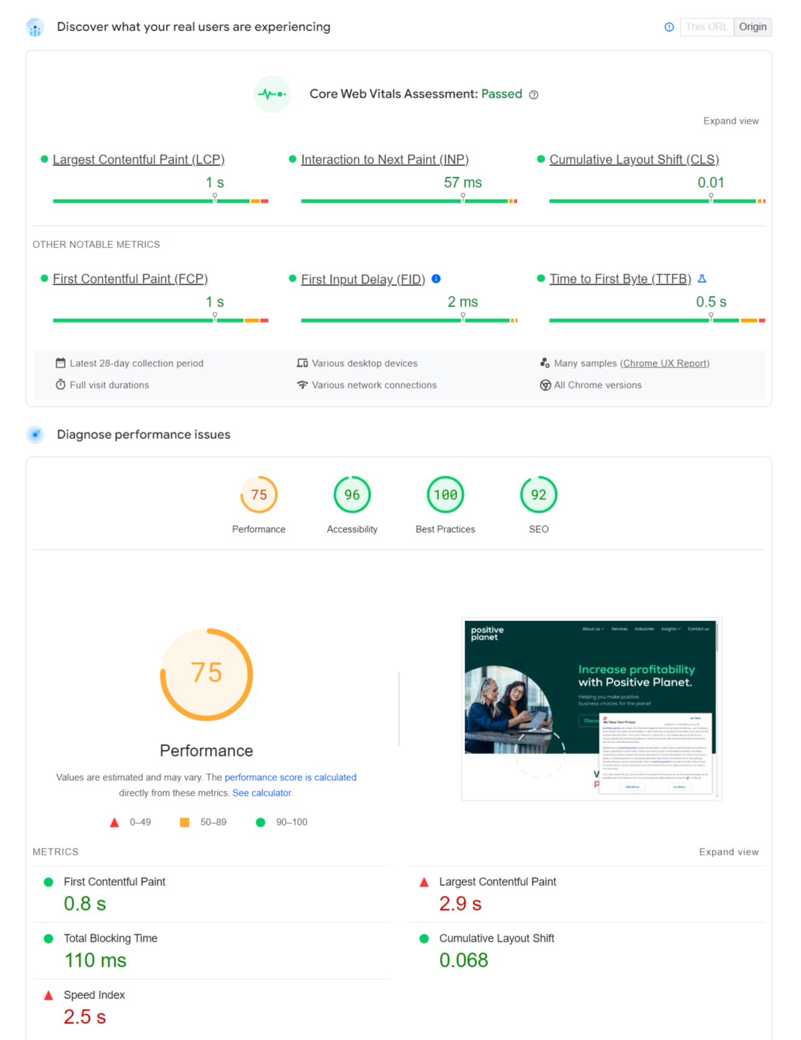Click the TTFB 0.5 s value

(x=711, y=302)
